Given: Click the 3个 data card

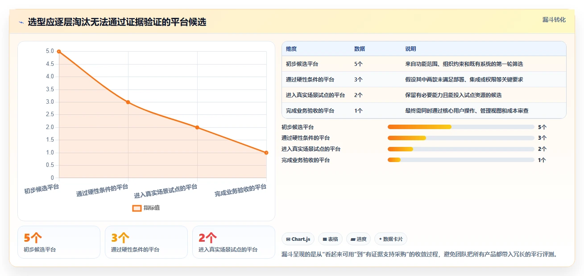Looking at the screenshot, I should pyautogui.click(x=146, y=242).
